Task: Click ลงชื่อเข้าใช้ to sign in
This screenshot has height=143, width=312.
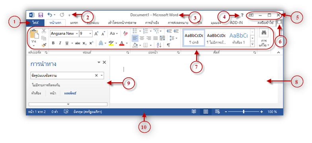Action: point(265,23)
